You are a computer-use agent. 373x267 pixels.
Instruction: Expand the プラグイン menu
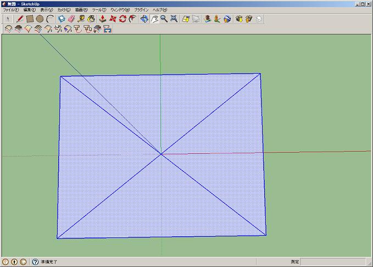pyautogui.click(x=141, y=10)
